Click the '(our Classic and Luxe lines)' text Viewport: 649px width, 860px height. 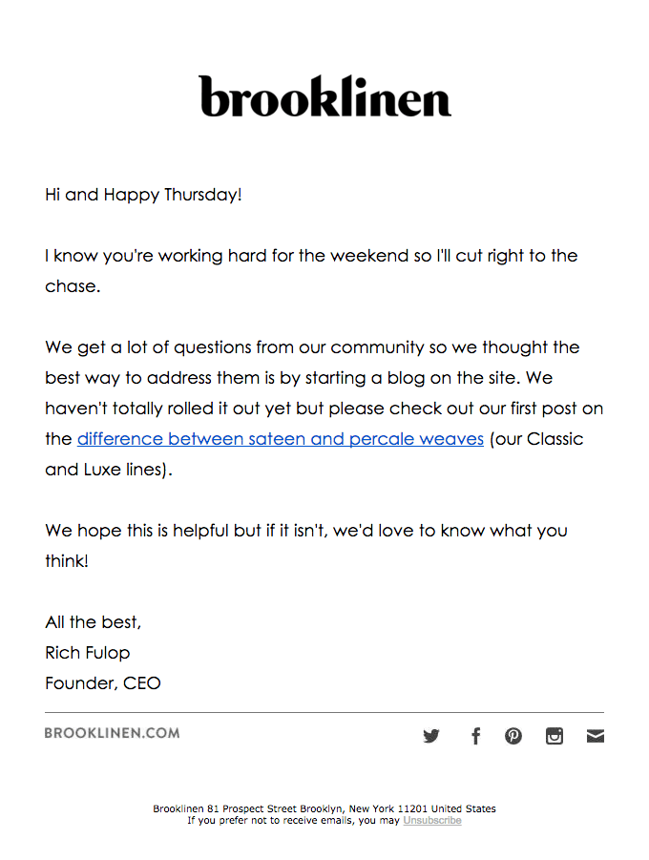314,454
